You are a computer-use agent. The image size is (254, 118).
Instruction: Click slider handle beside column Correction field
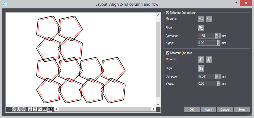click(x=220, y=36)
